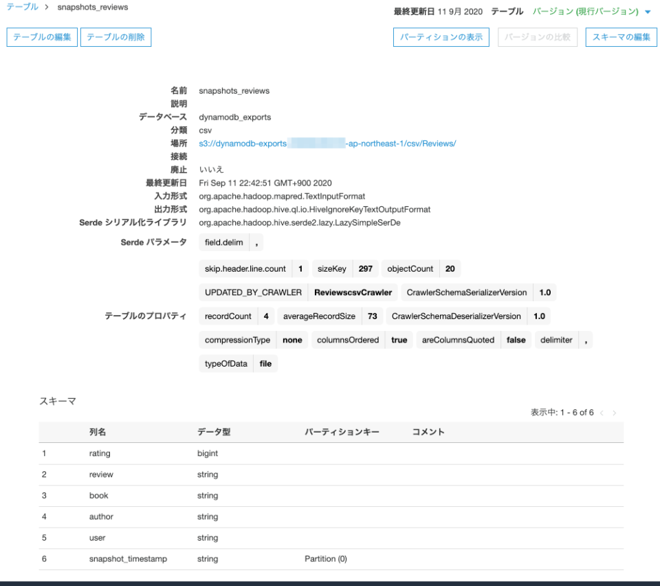This screenshot has width=660, height=586.
Task: Click the バージョンの比較 button
Action: click(540, 37)
